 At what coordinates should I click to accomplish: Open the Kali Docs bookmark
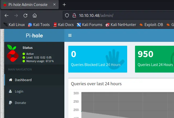[64, 25]
